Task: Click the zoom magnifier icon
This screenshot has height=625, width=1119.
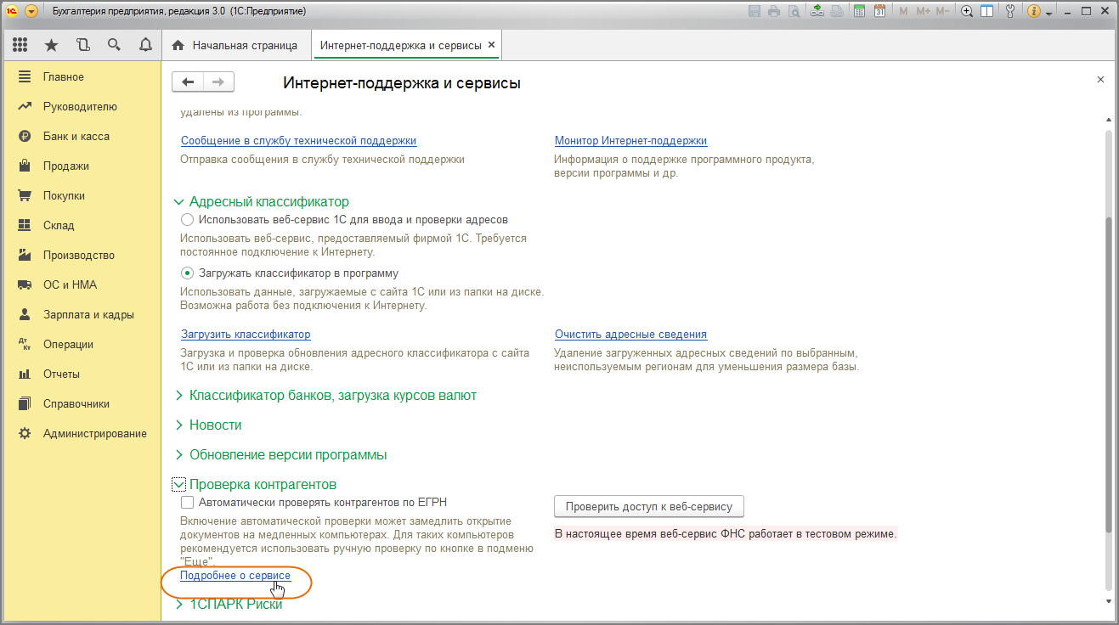Action: coord(967,12)
